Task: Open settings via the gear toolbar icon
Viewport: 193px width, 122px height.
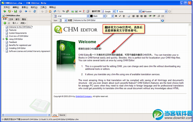Action: tap(20, 11)
